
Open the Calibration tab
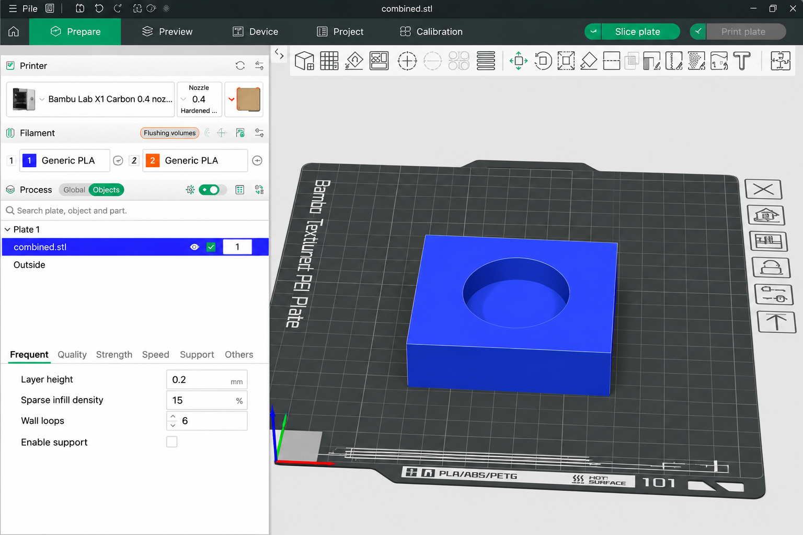(x=431, y=32)
